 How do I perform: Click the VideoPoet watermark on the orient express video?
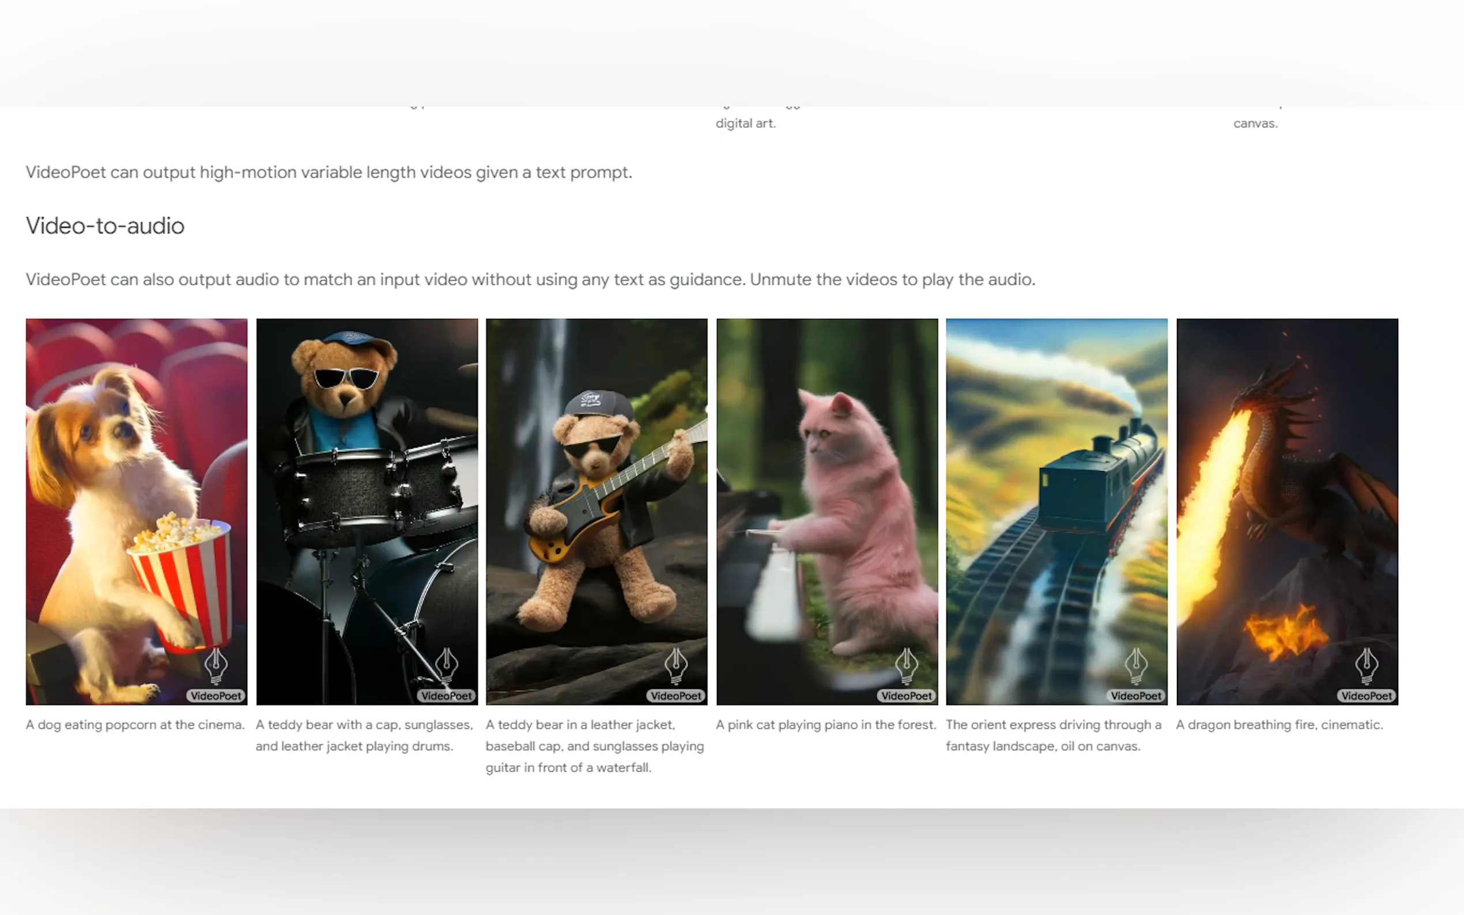(1136, 695)
